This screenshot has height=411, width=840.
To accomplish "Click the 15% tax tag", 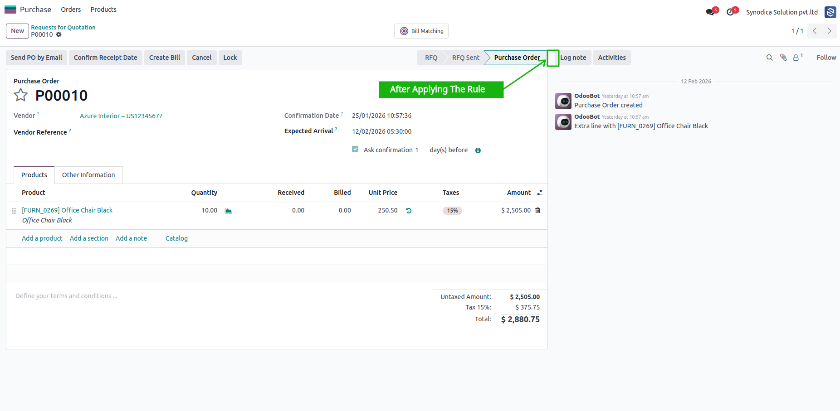I will pyautogui.click(x=452, y=211).
